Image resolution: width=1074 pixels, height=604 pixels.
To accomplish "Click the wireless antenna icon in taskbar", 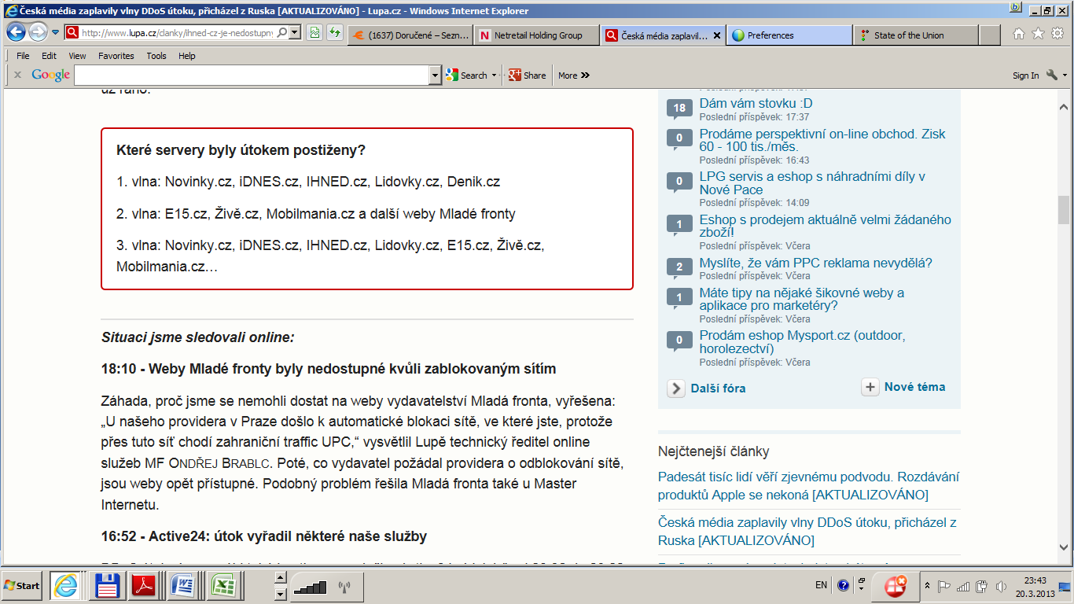I will click(x=344, y=587).
